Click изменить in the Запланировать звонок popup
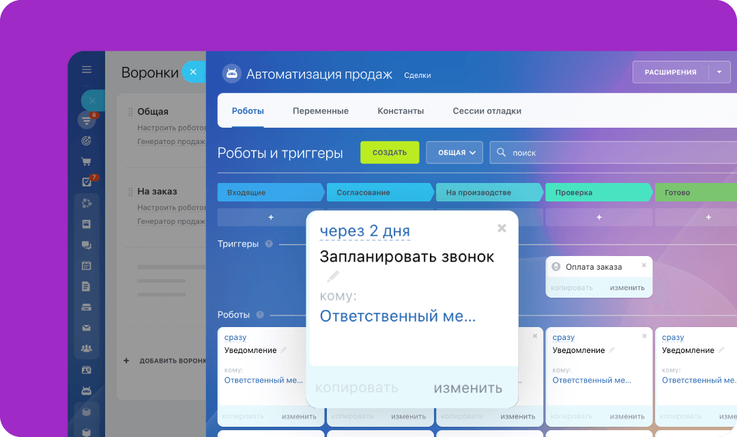The width and height of the screenshot is (737, 437). 467,388
